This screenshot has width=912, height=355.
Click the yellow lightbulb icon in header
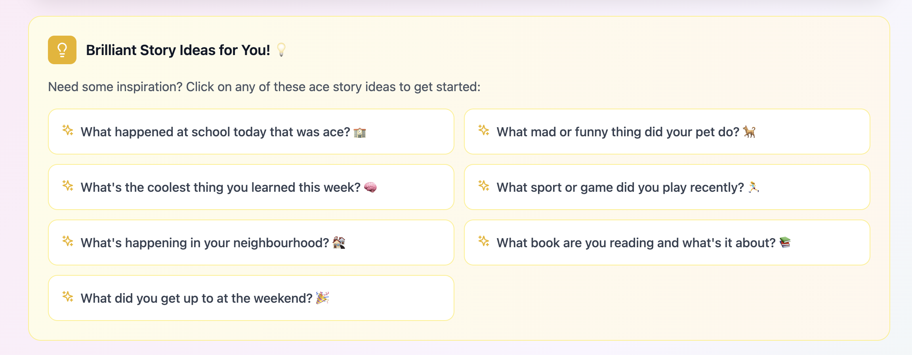62,50
